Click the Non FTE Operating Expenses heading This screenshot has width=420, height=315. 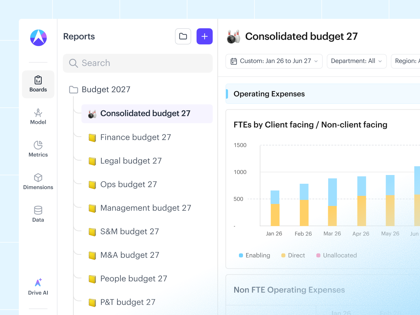click(x=289, y=290)
